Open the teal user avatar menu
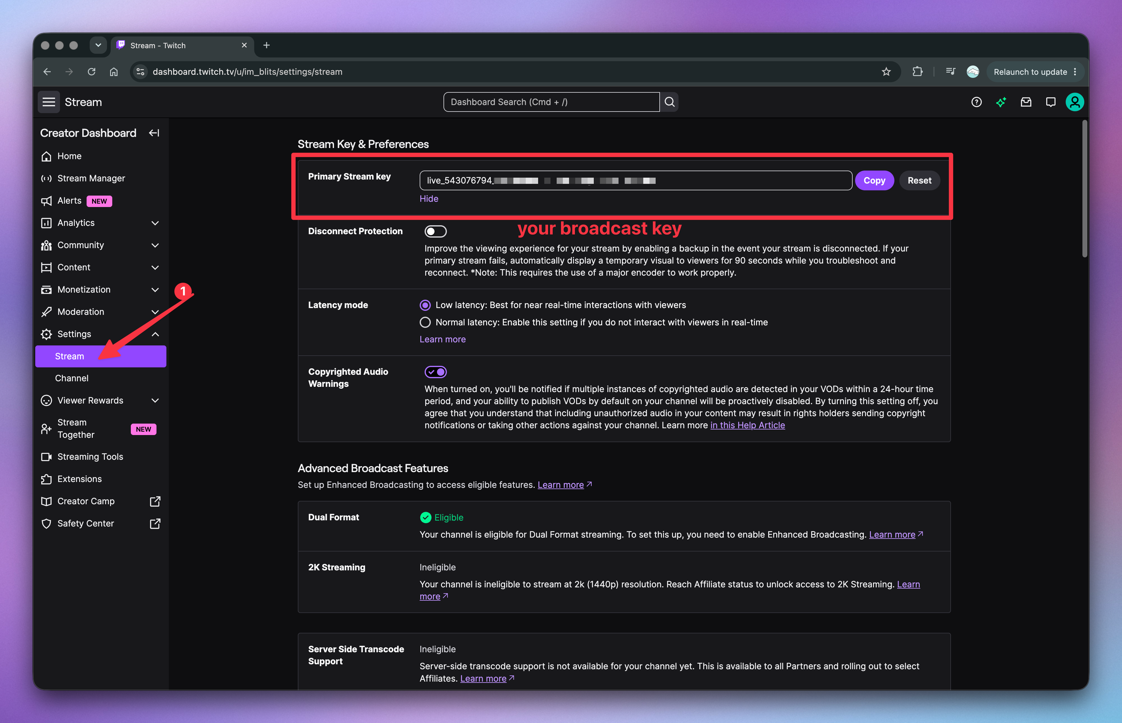 point(1075,102)
